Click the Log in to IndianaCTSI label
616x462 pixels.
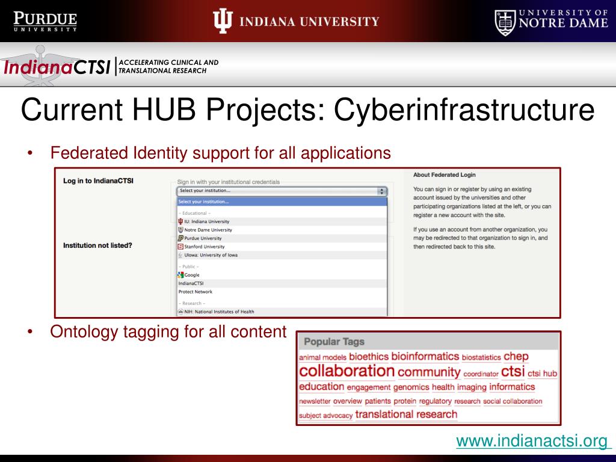click(98, 181)
